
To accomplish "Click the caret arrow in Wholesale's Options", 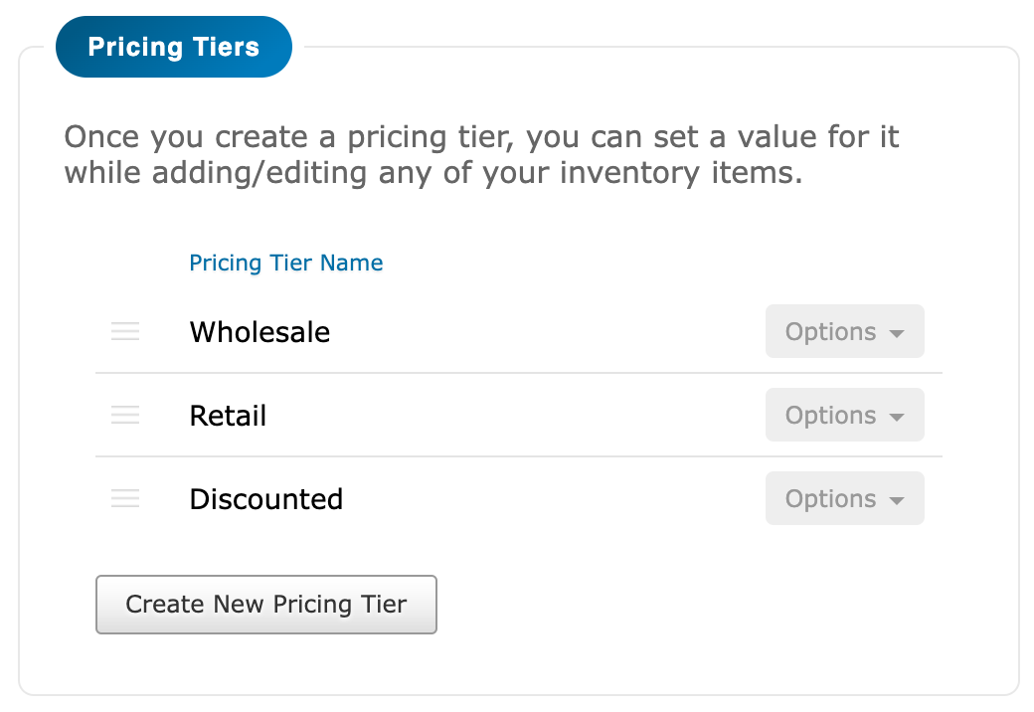I will 897,333.
